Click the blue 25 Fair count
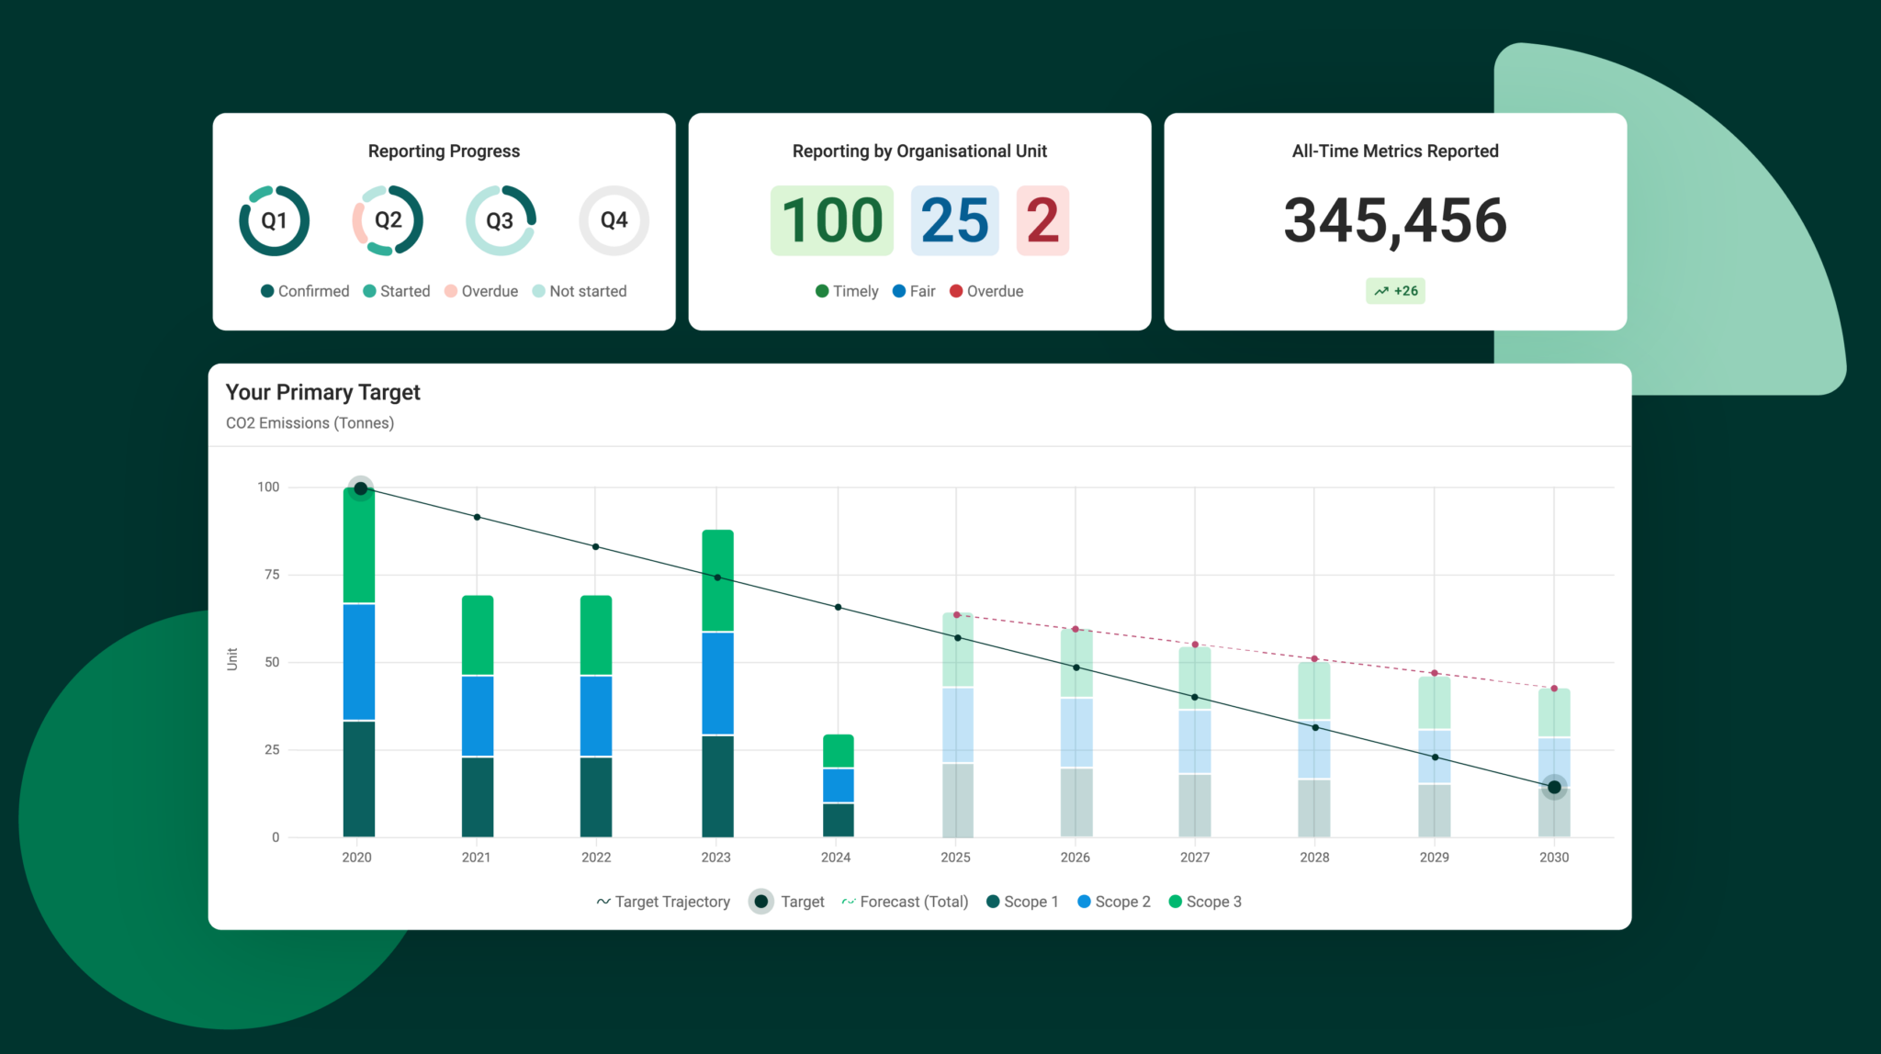1881x1054 pixels. tap(954, 220)
